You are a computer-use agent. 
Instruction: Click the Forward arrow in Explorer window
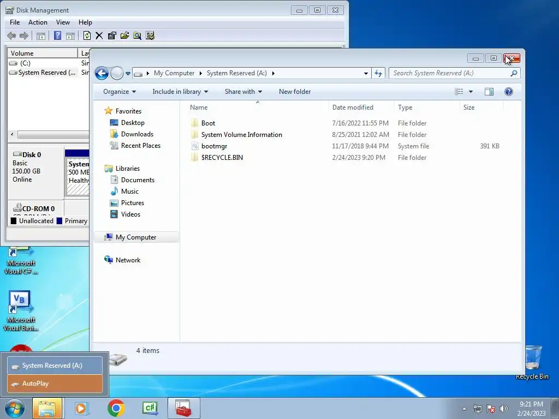(x=117, y=74)
